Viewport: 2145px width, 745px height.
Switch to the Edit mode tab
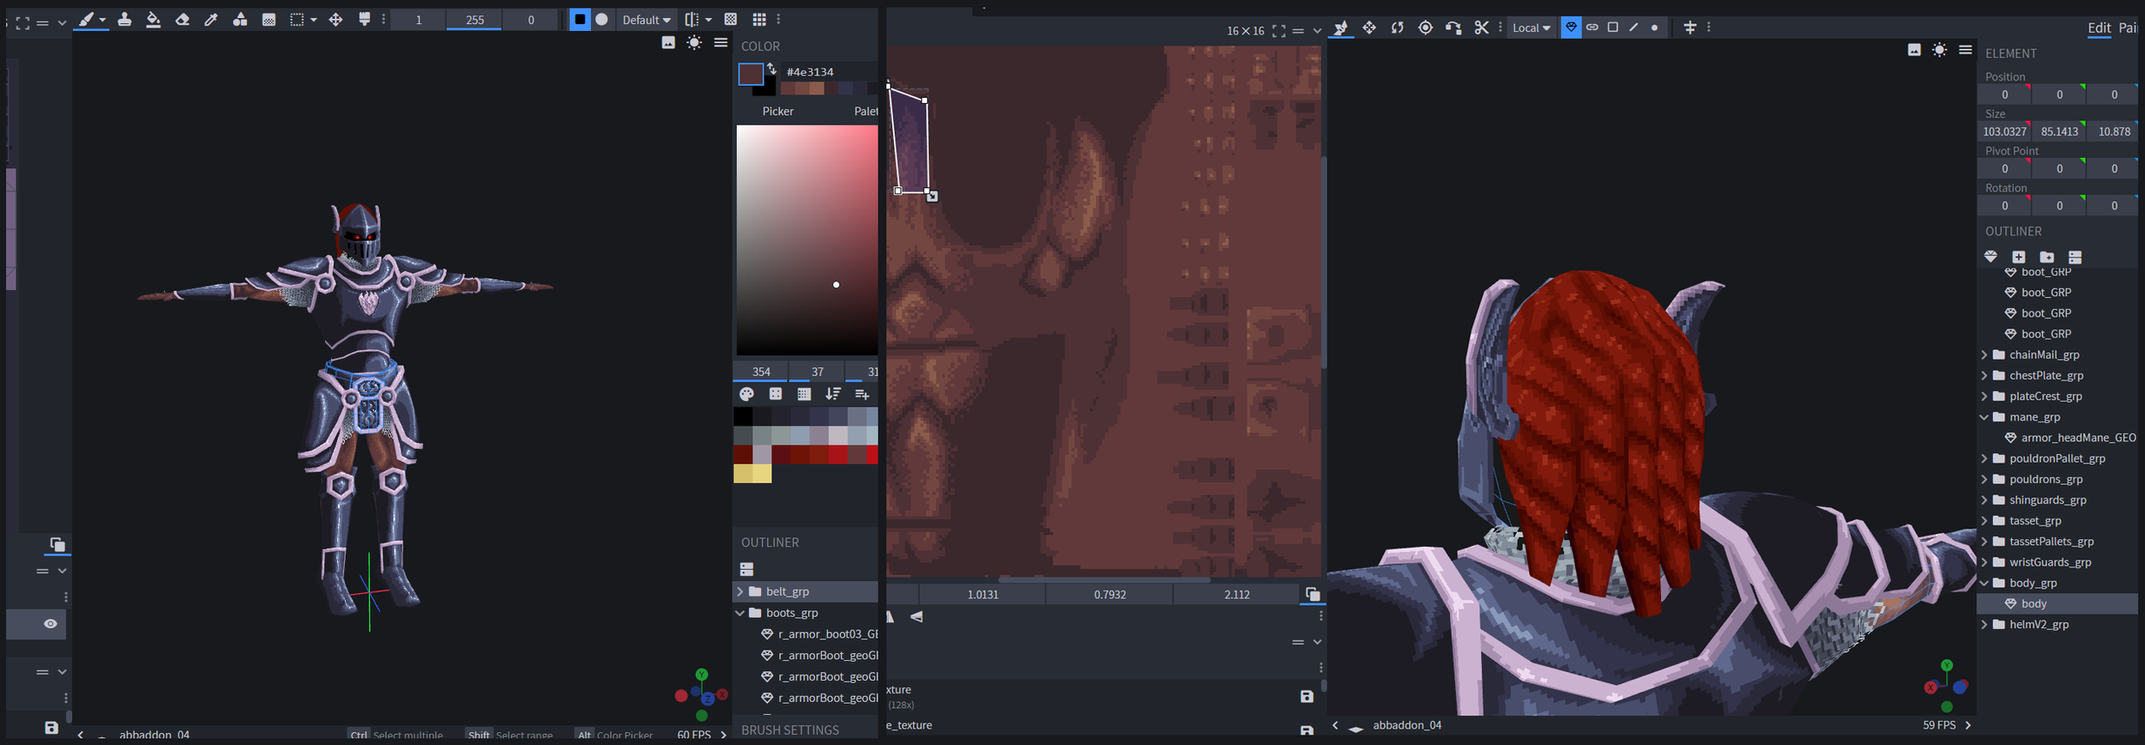pyautogui.click(x=2099, y=28)
